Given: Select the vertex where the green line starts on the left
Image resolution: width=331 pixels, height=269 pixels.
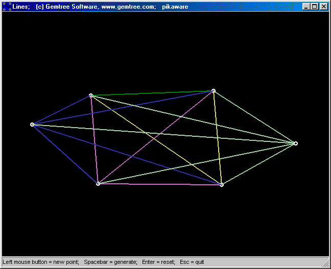Looking at the screenshot, I should tap(91, 95).
